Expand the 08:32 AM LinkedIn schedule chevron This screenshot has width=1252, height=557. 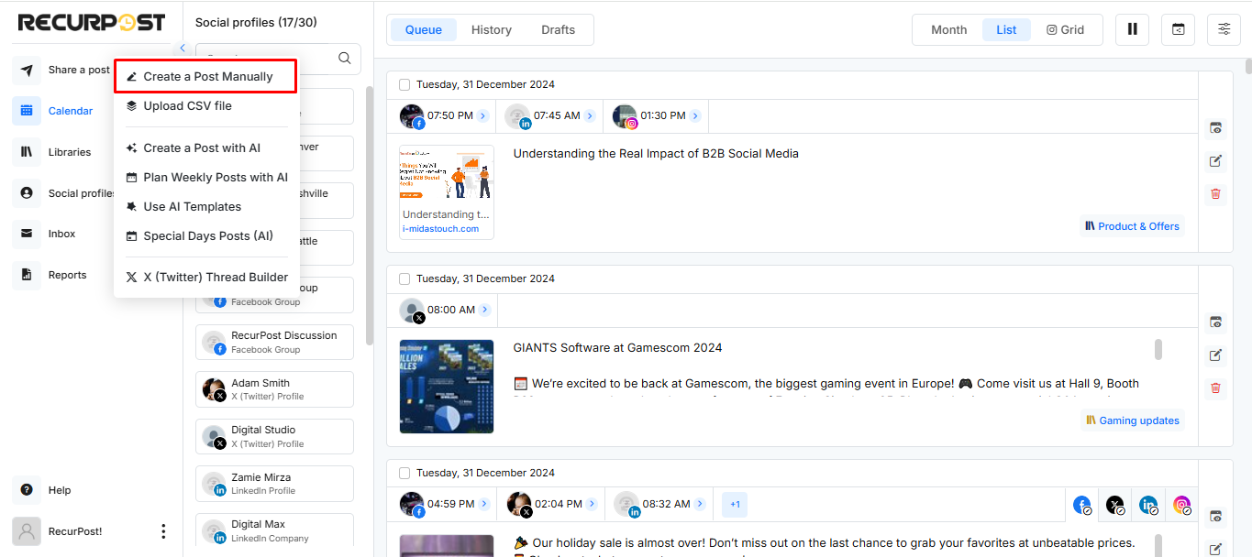point(702,504)
